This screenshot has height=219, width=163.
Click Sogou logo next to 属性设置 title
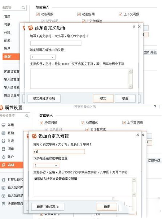pyautogui.click(x=1, y=107)
